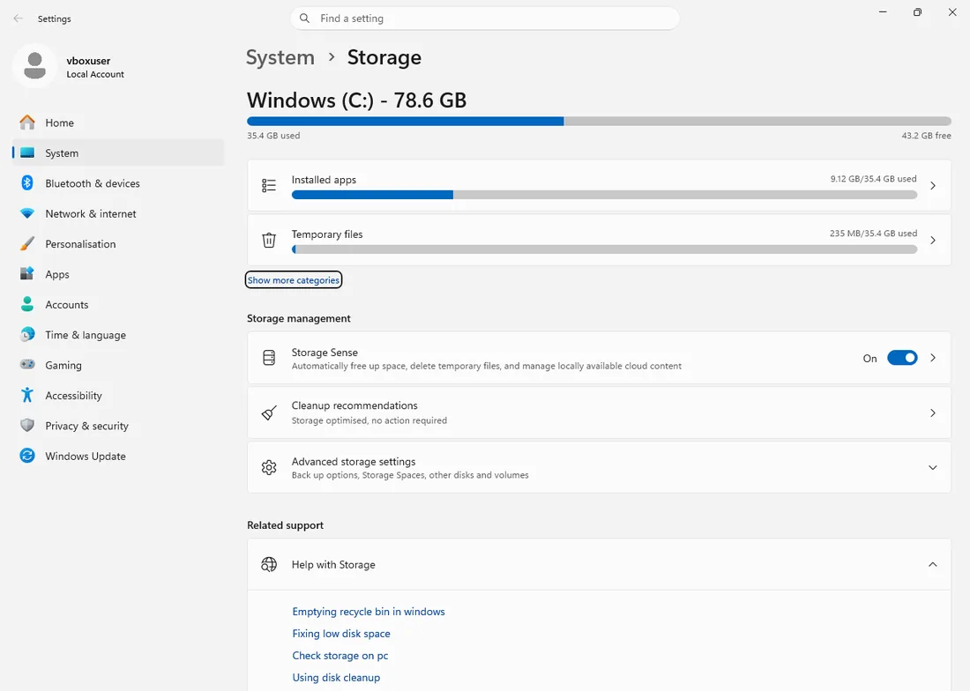Click the Bluetooth icon in sidebar
Image resolution: width=970 pixels, height=691 pixels.
27,183
